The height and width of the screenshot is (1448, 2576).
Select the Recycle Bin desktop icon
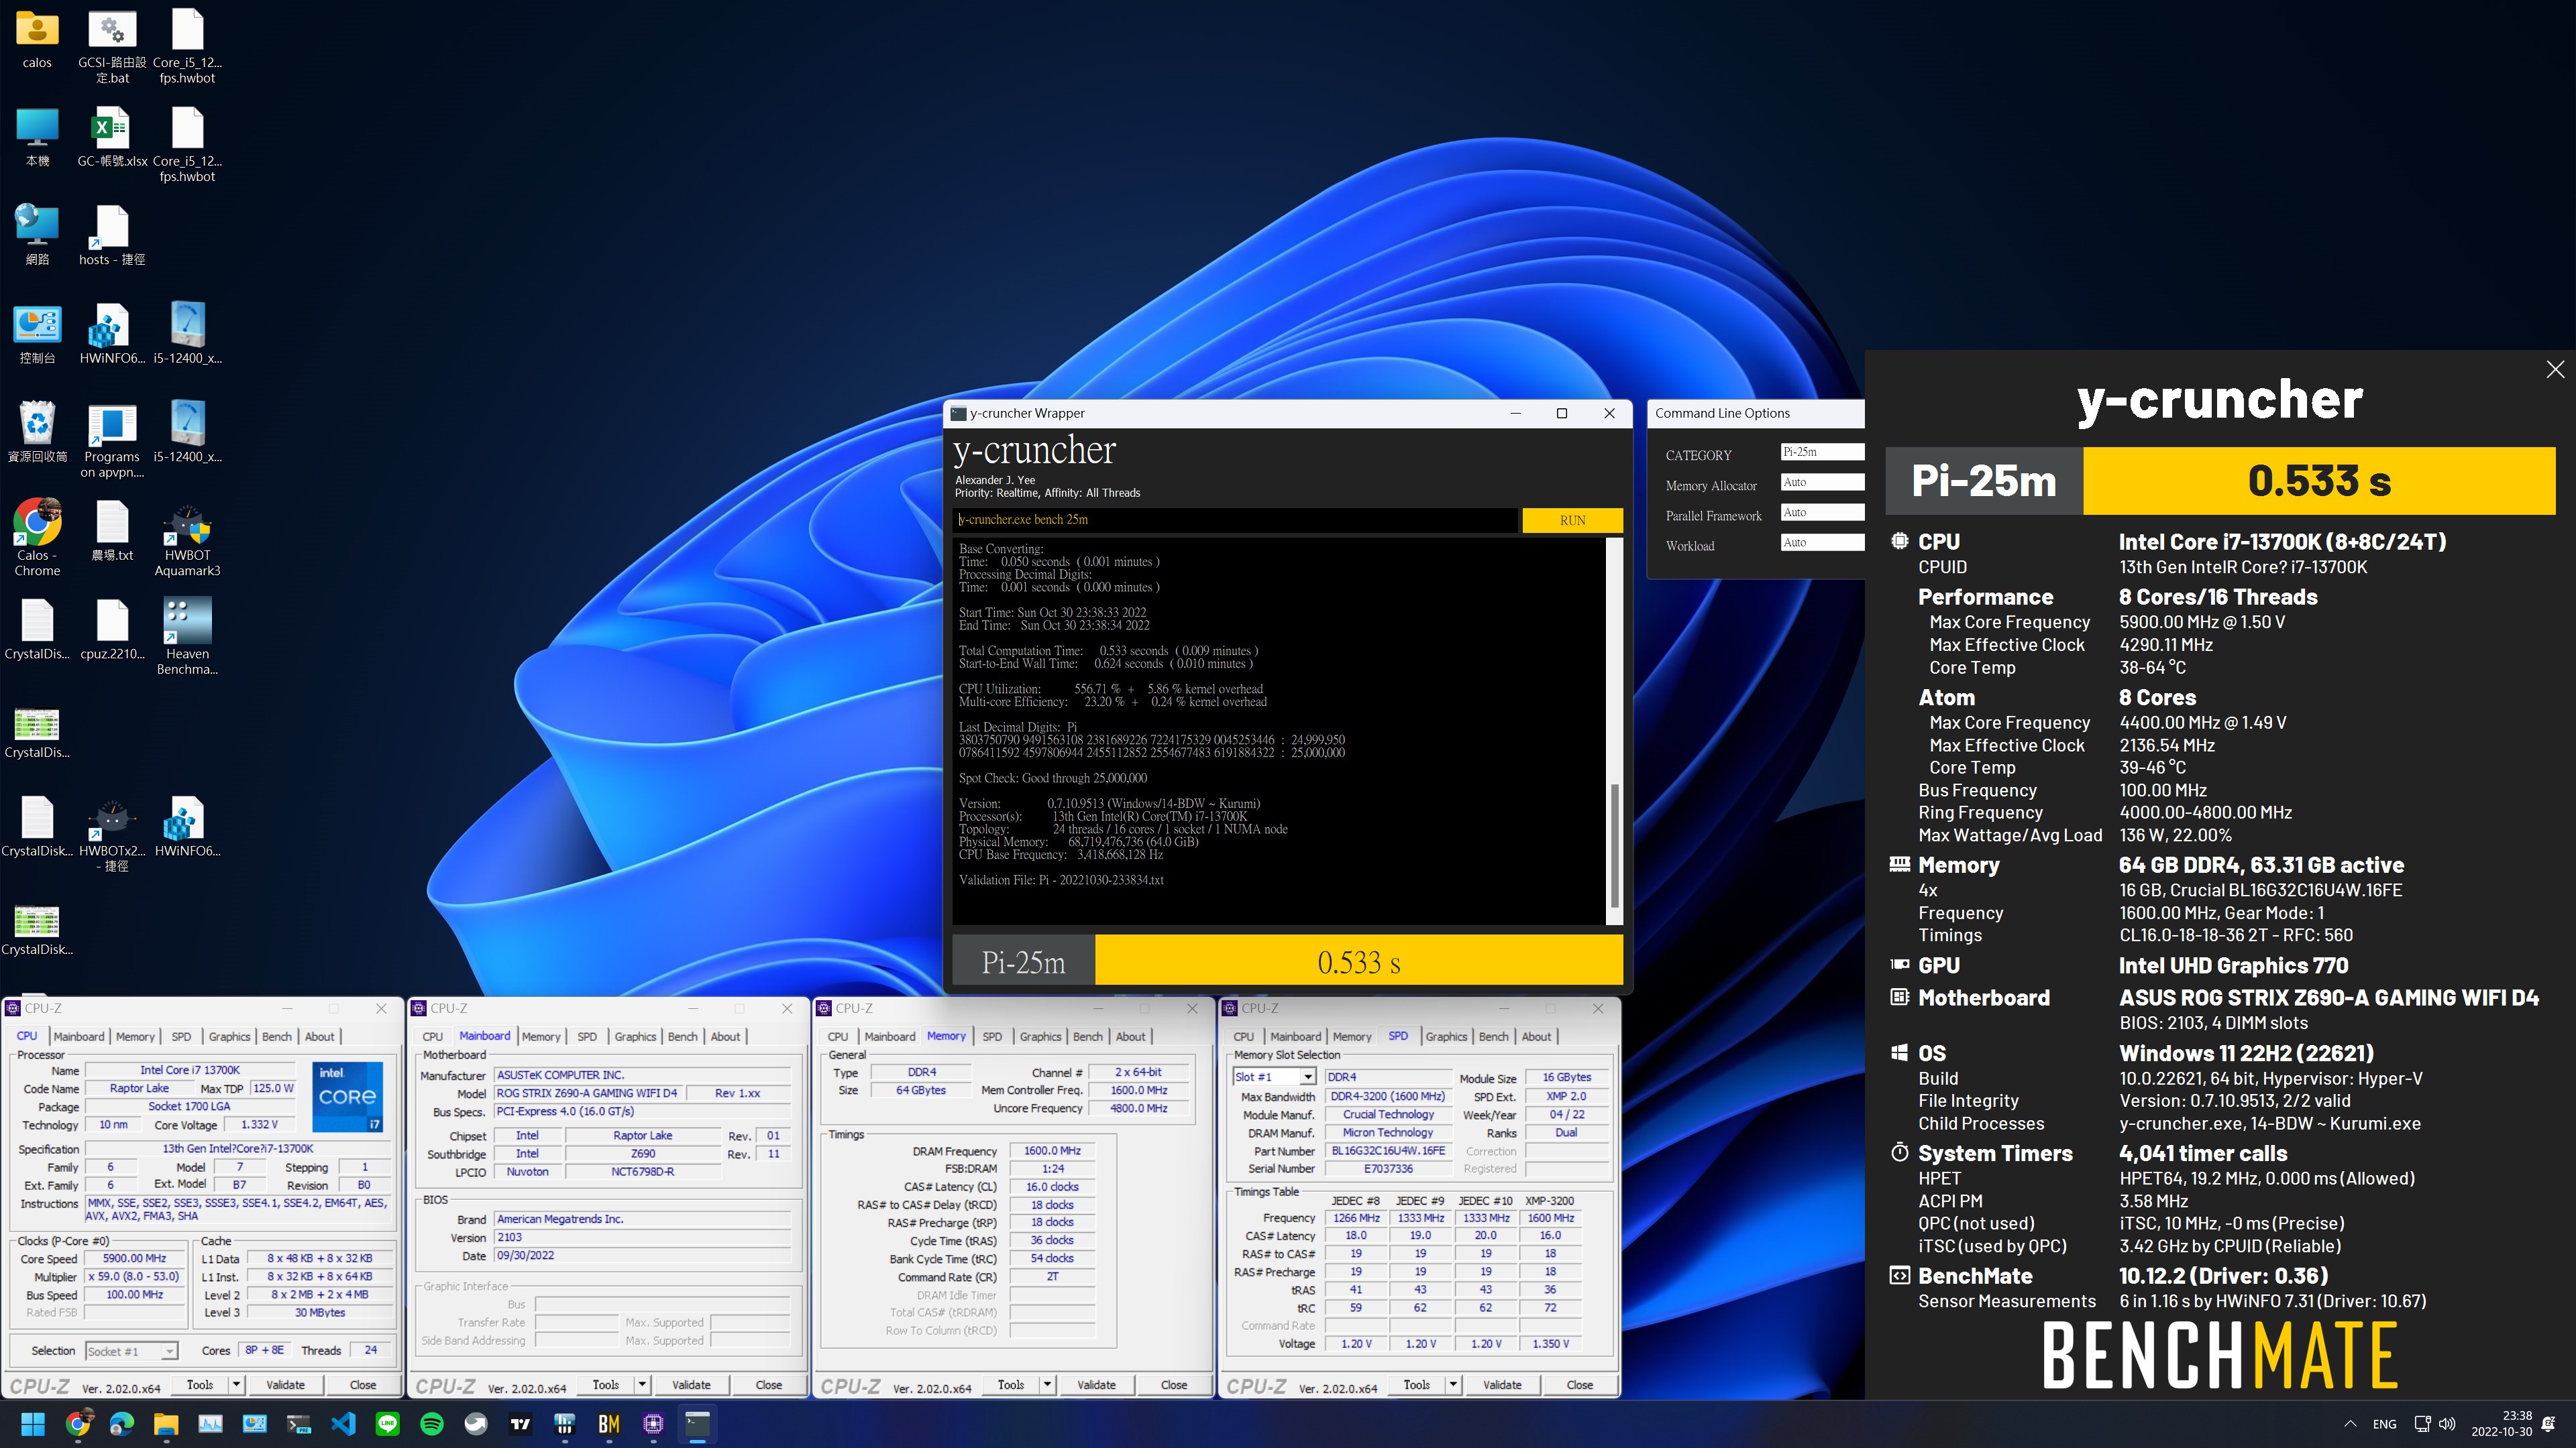point(37,432)
